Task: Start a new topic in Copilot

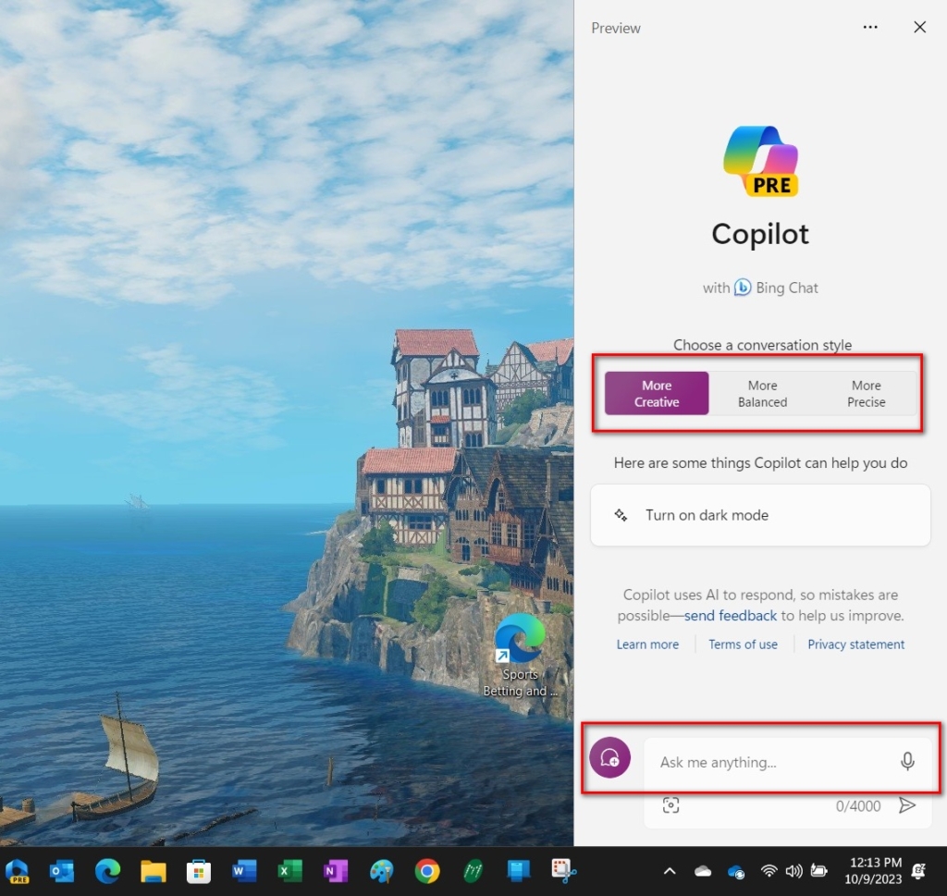Action: point(609,757)
